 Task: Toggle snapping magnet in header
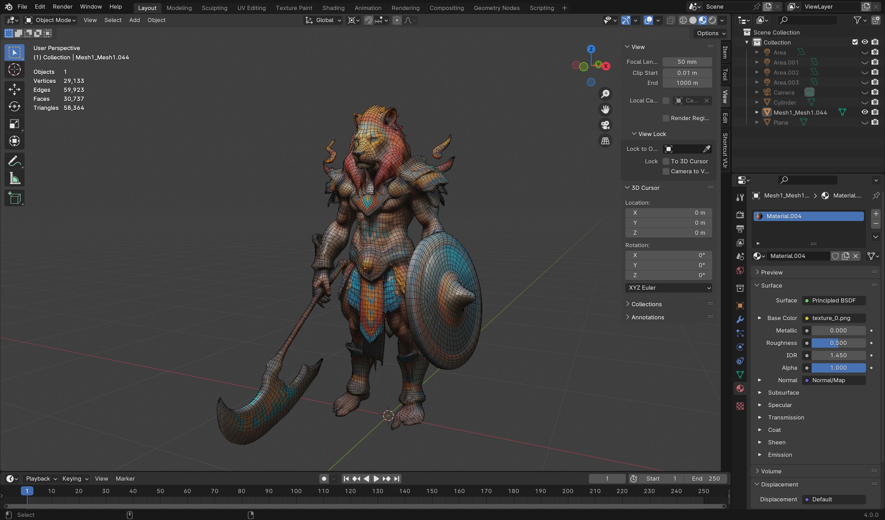pos(369,20)
